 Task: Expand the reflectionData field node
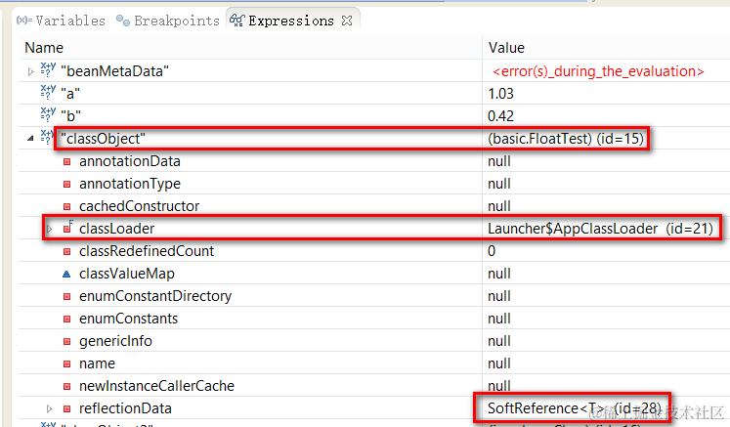[x=49, y=408]
